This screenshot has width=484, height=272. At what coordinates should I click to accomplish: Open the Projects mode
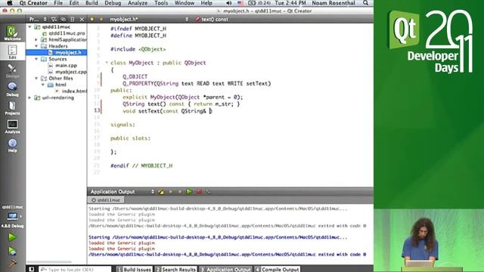[x=12, y=108]
